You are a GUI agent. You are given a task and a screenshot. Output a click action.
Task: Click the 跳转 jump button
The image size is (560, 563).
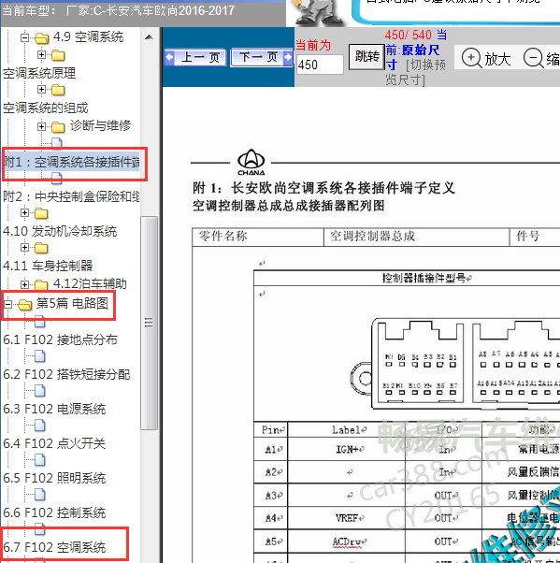click(366, 57)
